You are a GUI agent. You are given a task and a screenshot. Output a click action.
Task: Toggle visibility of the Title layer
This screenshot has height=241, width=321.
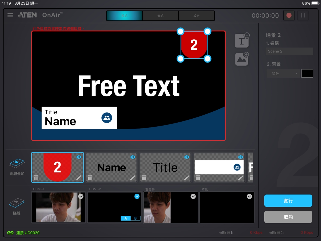pos(187,157)
